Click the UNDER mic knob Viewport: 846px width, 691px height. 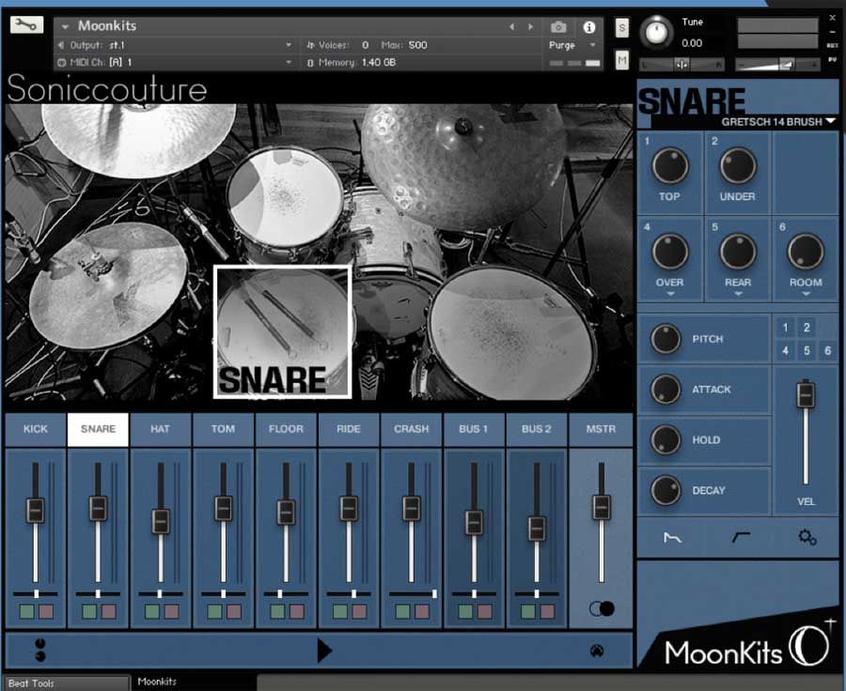738,166
